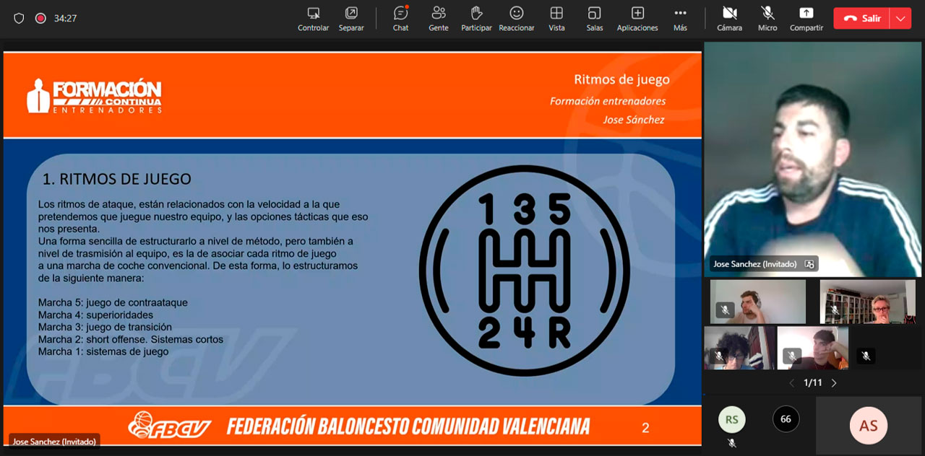
Task: Toggle the Cámara on or off
Action: click(x=729, y=19)
